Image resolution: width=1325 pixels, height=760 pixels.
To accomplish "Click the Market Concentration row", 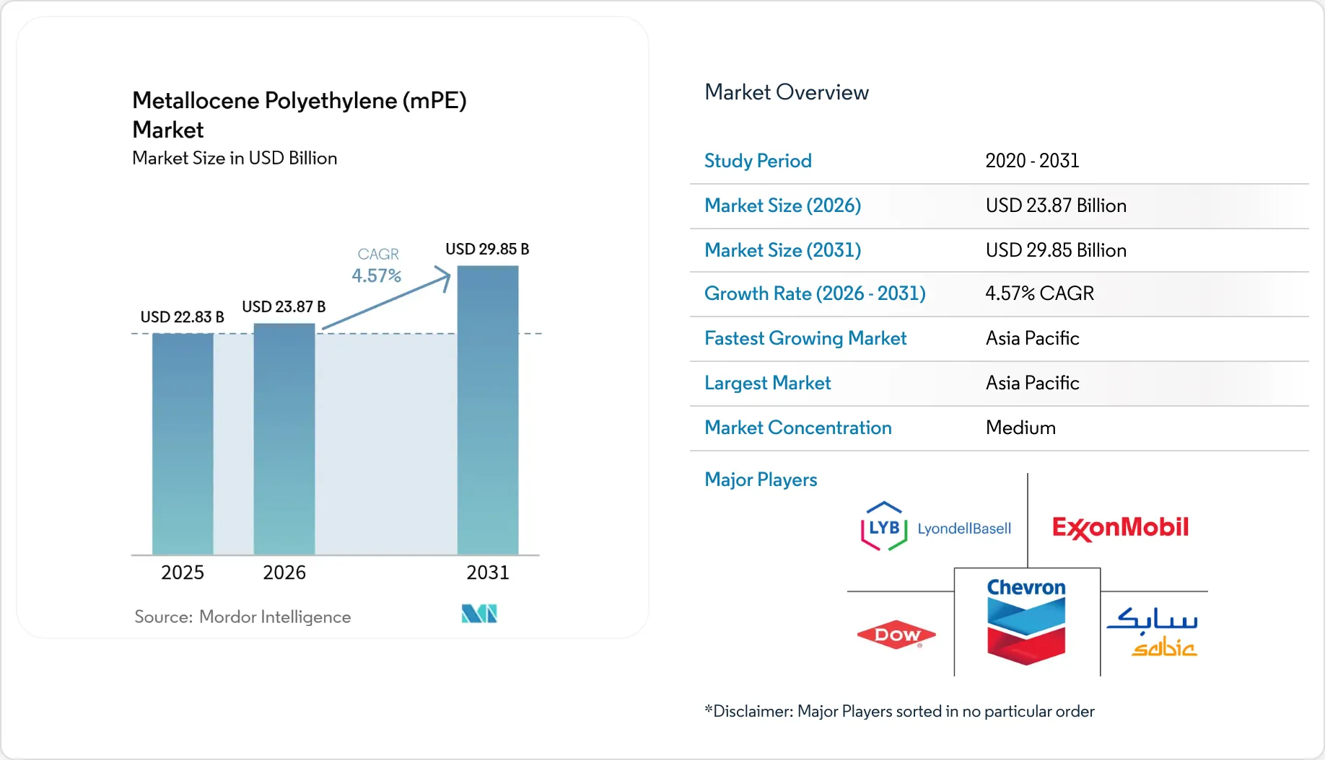I will pos(797,428).
